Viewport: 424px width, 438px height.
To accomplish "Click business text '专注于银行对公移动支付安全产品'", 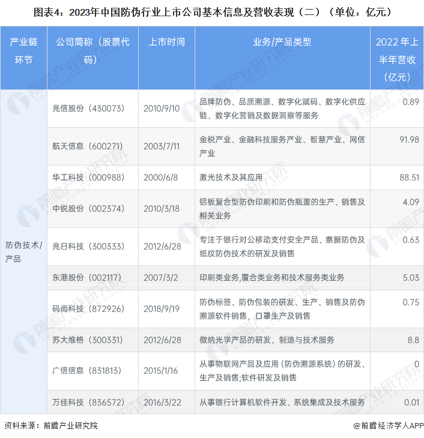I will tap(258, 239).
